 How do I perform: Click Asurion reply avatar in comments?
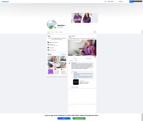[72, 72]
